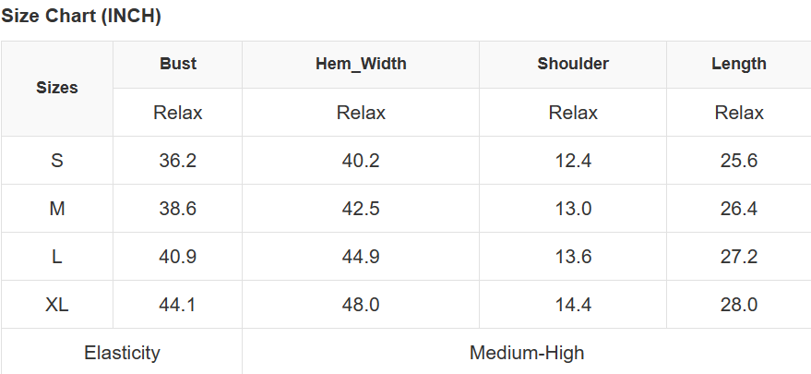Click the Bust column header

pos(178,64)
